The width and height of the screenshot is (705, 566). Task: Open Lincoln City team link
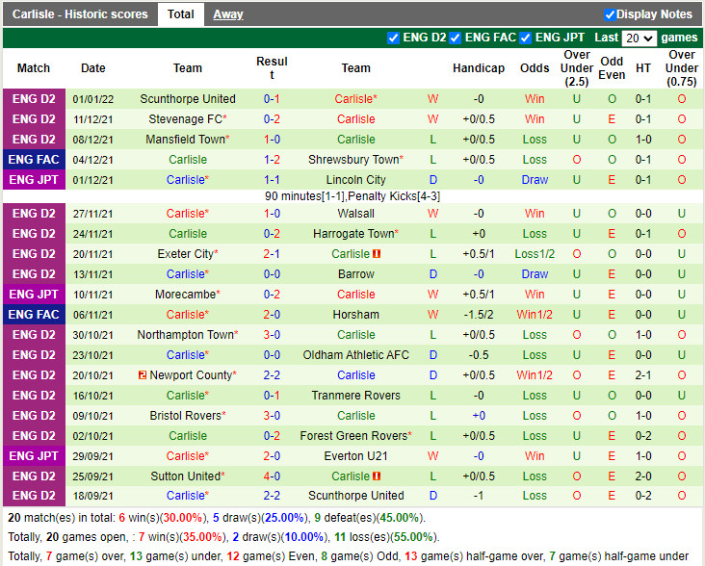[x=355, y=180]
